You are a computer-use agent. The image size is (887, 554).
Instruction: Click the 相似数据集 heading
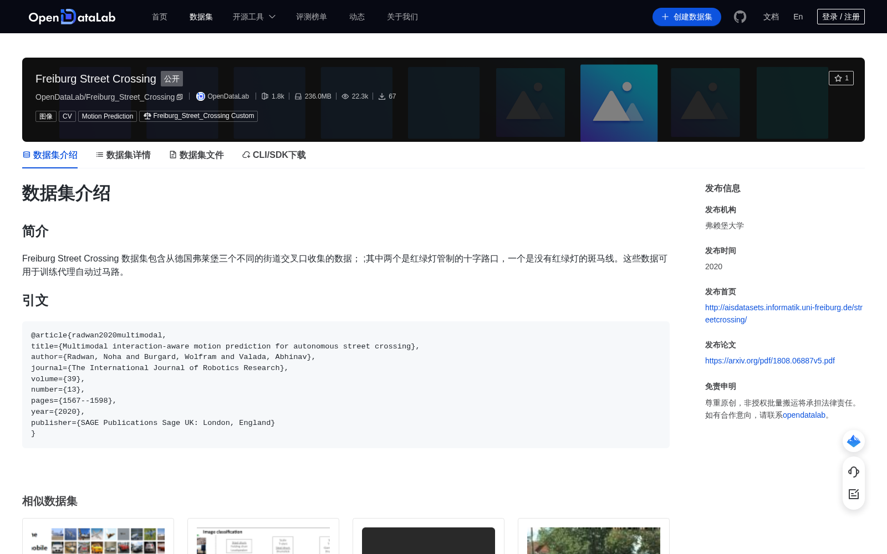[50, 501]
